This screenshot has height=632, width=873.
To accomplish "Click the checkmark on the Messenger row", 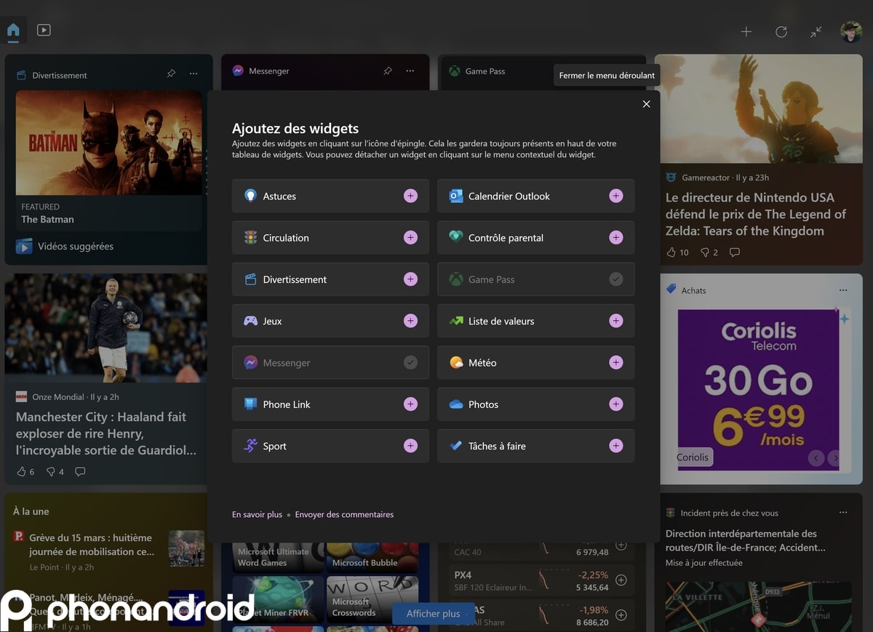I will [411, 363].
